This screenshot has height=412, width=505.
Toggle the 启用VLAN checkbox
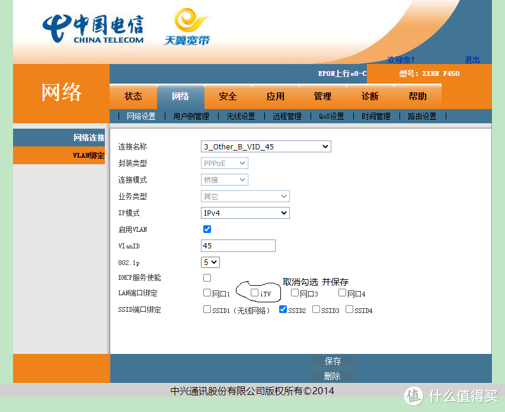click(207, 229)
